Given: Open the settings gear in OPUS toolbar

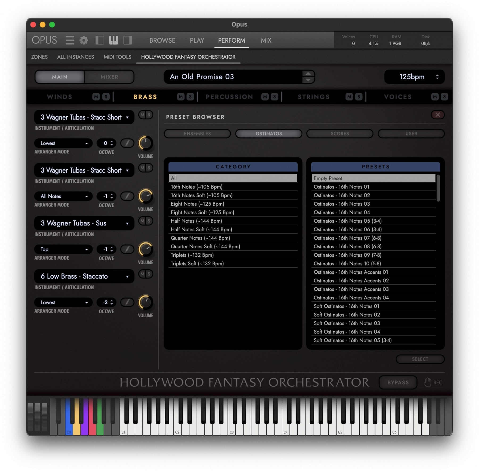Looking at the screenshot, I should pyautogui.click(x=84, y=40).
